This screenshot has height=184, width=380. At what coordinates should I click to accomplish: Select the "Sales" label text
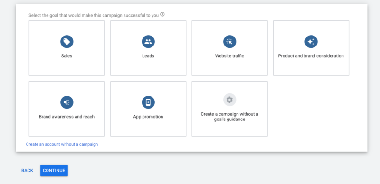[x=66, y=56]
